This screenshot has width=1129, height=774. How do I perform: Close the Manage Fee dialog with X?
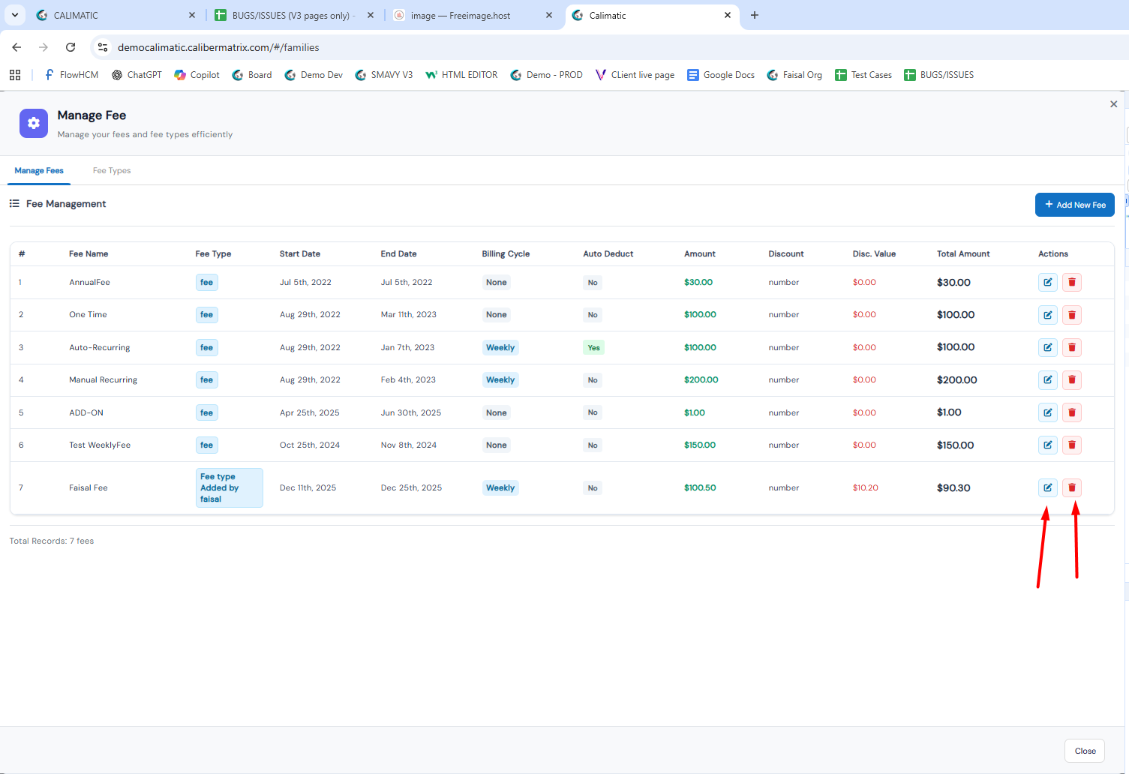1113,104
